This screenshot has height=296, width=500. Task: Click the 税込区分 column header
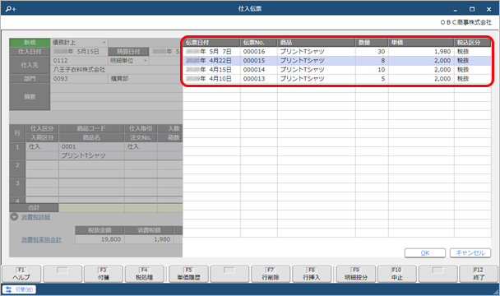(473, 43)
